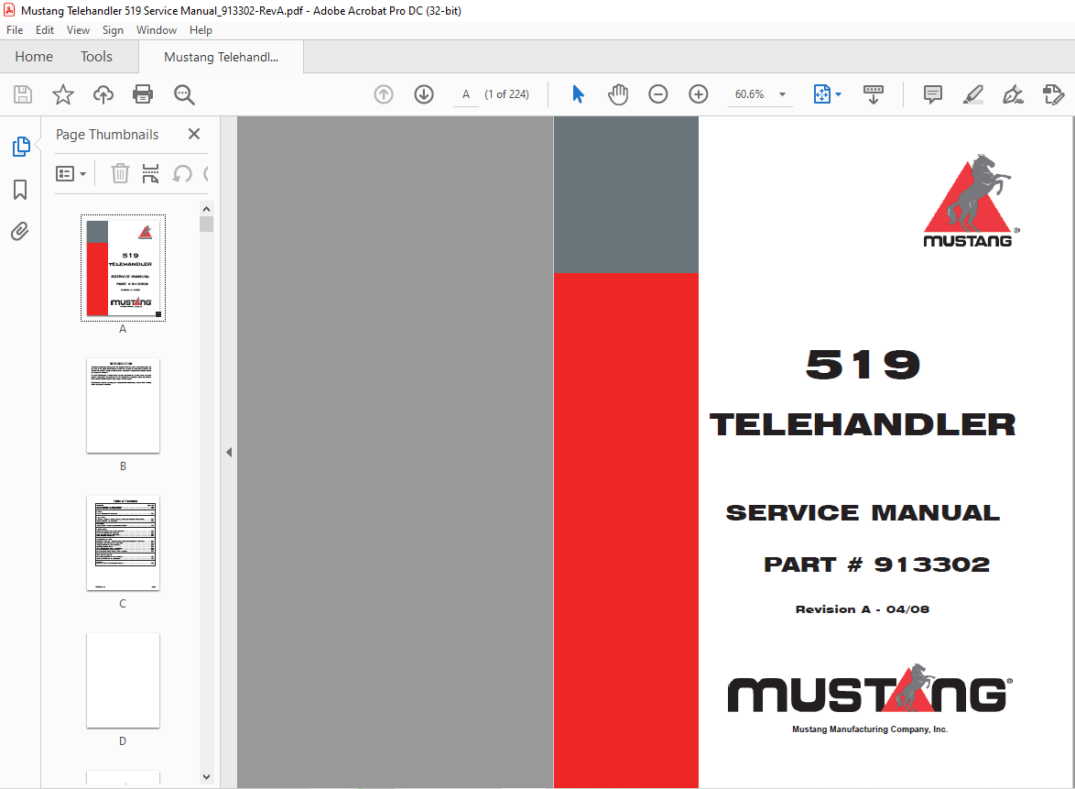Open thumbnail options menu dropdown
Screen dimensions: 1075x789
coord(71,173)
